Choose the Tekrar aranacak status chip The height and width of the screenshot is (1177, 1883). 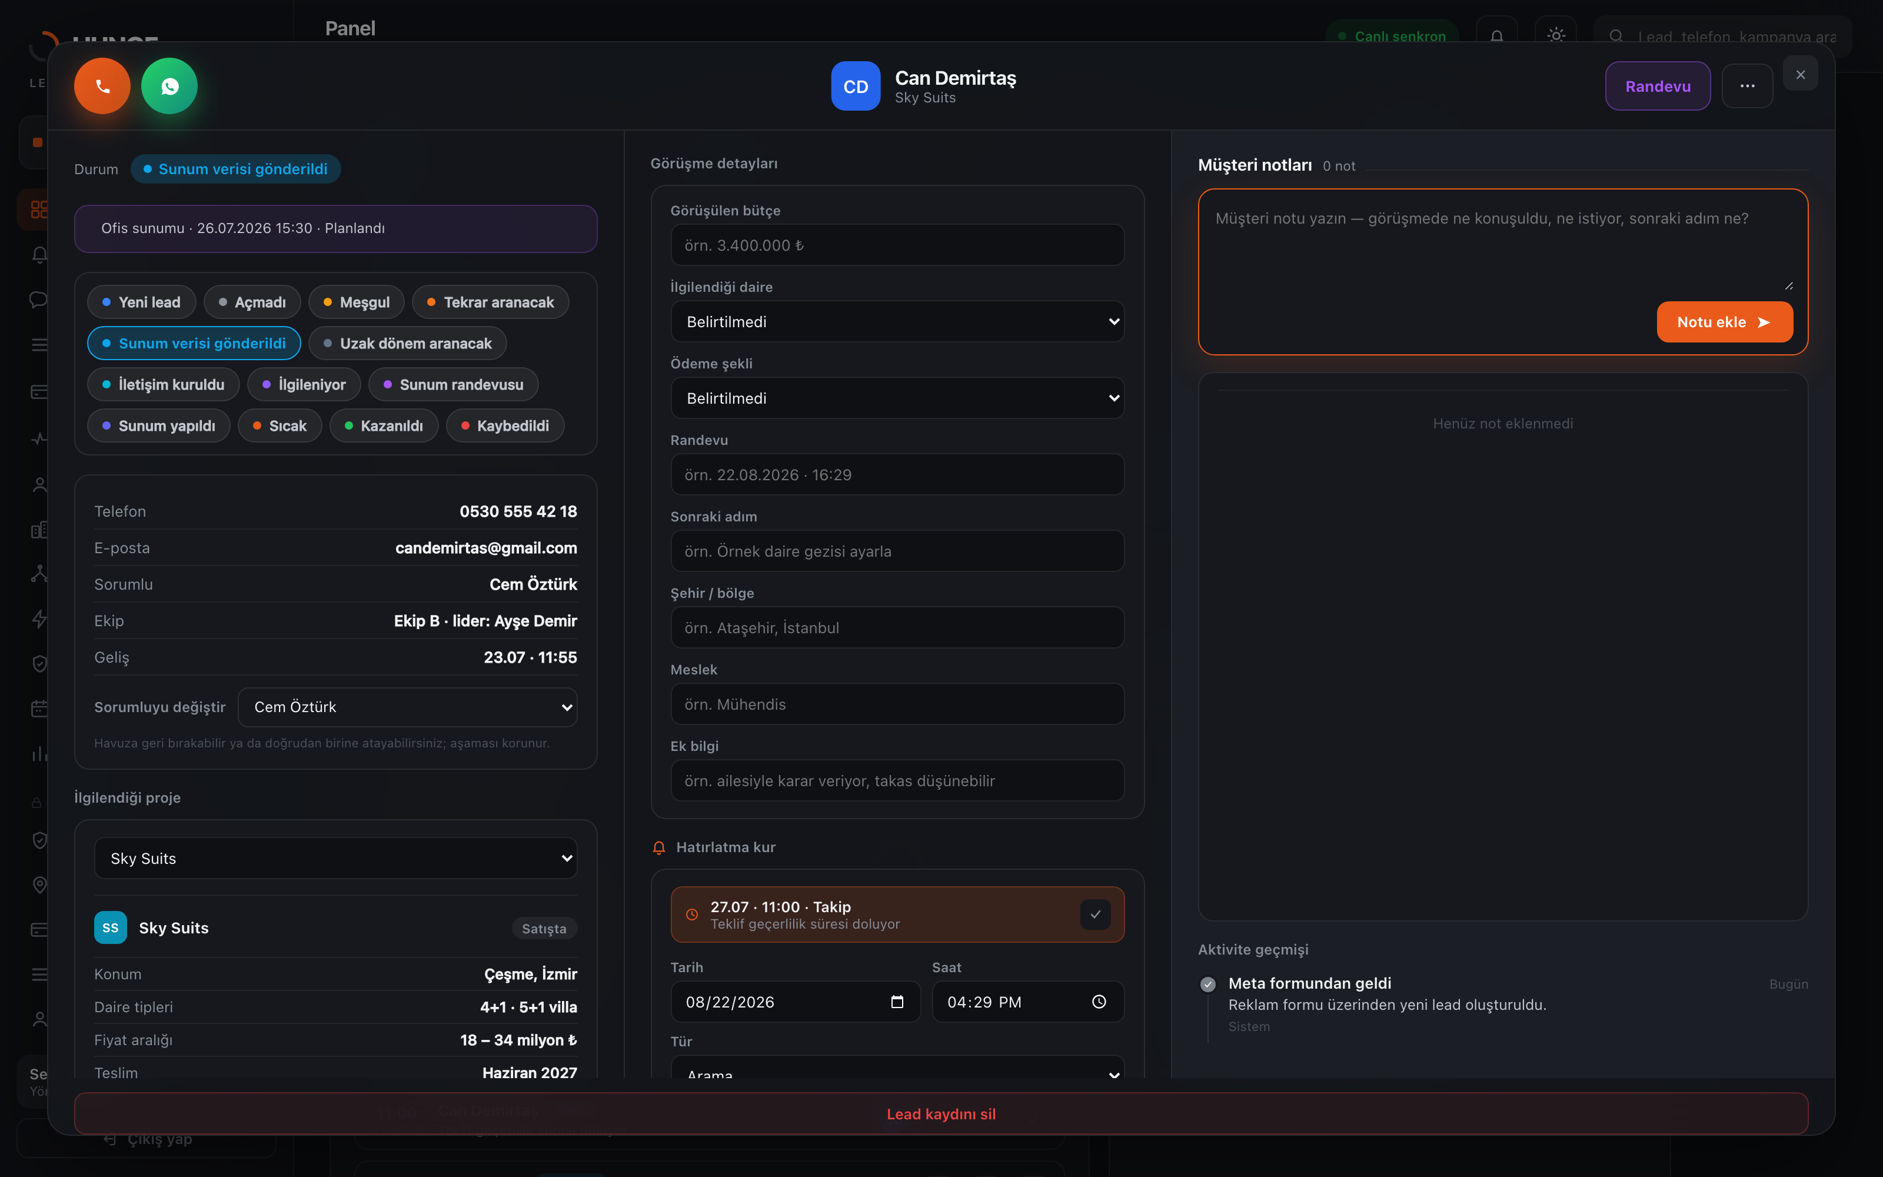[x=490, y=302]
